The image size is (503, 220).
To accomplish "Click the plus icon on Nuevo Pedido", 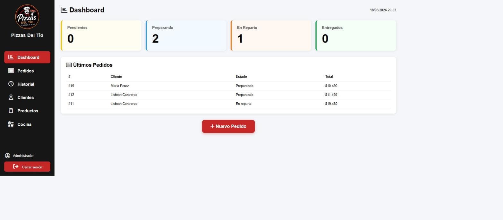I will click(212, 126).
